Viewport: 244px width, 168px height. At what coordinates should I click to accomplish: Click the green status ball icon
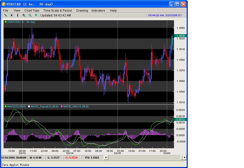pos(36,15)
